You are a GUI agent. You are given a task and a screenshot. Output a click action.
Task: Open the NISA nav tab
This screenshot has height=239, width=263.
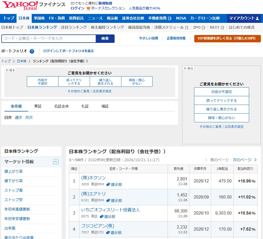point(181,18)
